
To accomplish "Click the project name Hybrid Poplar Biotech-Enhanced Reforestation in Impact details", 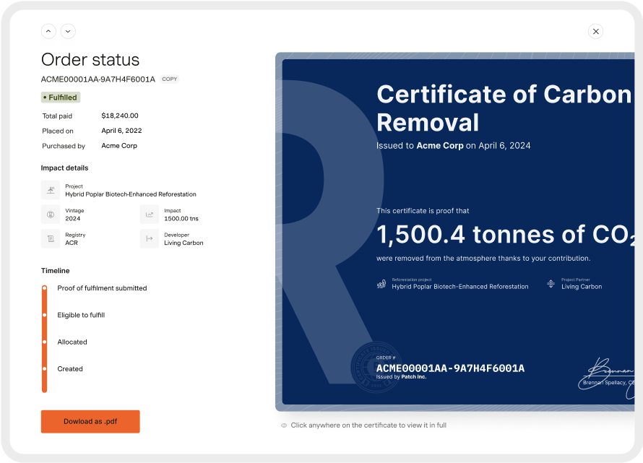I will point(131,194).
